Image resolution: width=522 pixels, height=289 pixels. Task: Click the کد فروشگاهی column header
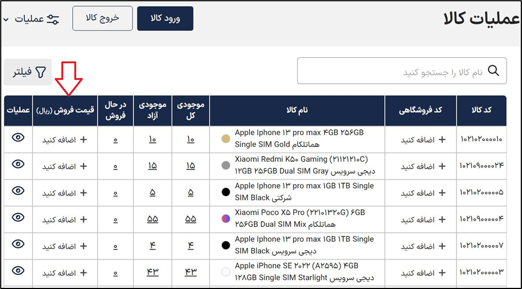[420, 111]
